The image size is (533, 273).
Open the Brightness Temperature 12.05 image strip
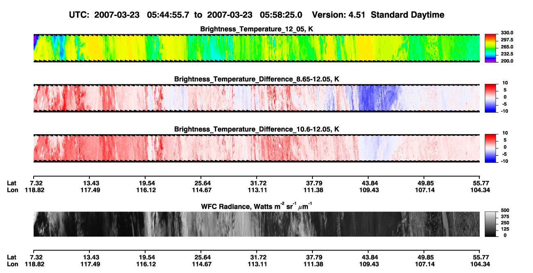pyautogui.click(x=256, y=48)
